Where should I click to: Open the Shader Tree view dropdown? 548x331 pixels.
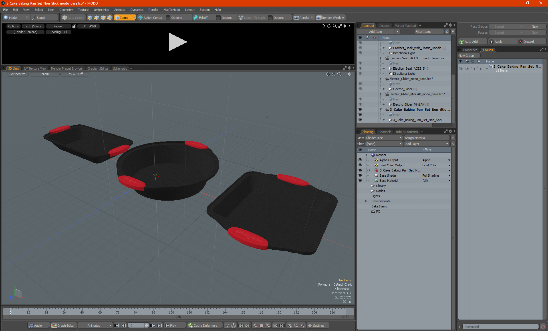[384, 138]
